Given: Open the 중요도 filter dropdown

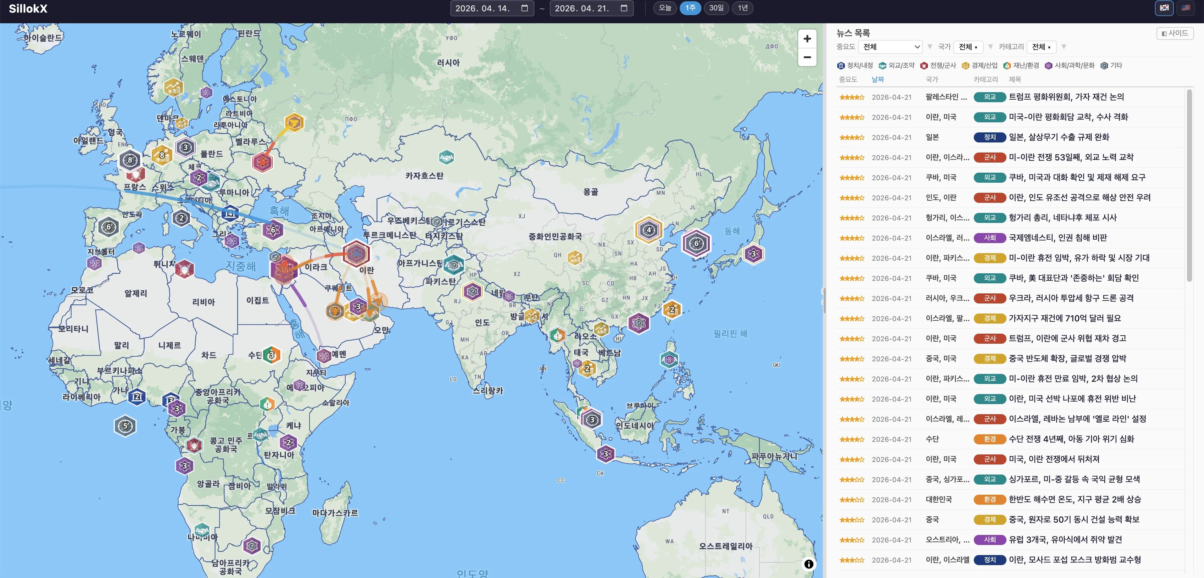Looking at the screenshot, I should click(x=890, y=47).
